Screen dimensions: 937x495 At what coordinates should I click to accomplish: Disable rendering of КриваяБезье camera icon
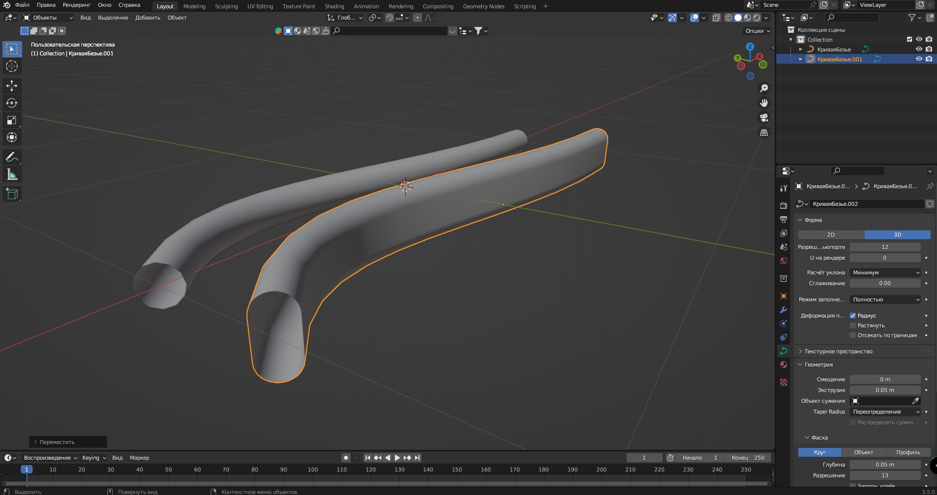coord(929,49)
